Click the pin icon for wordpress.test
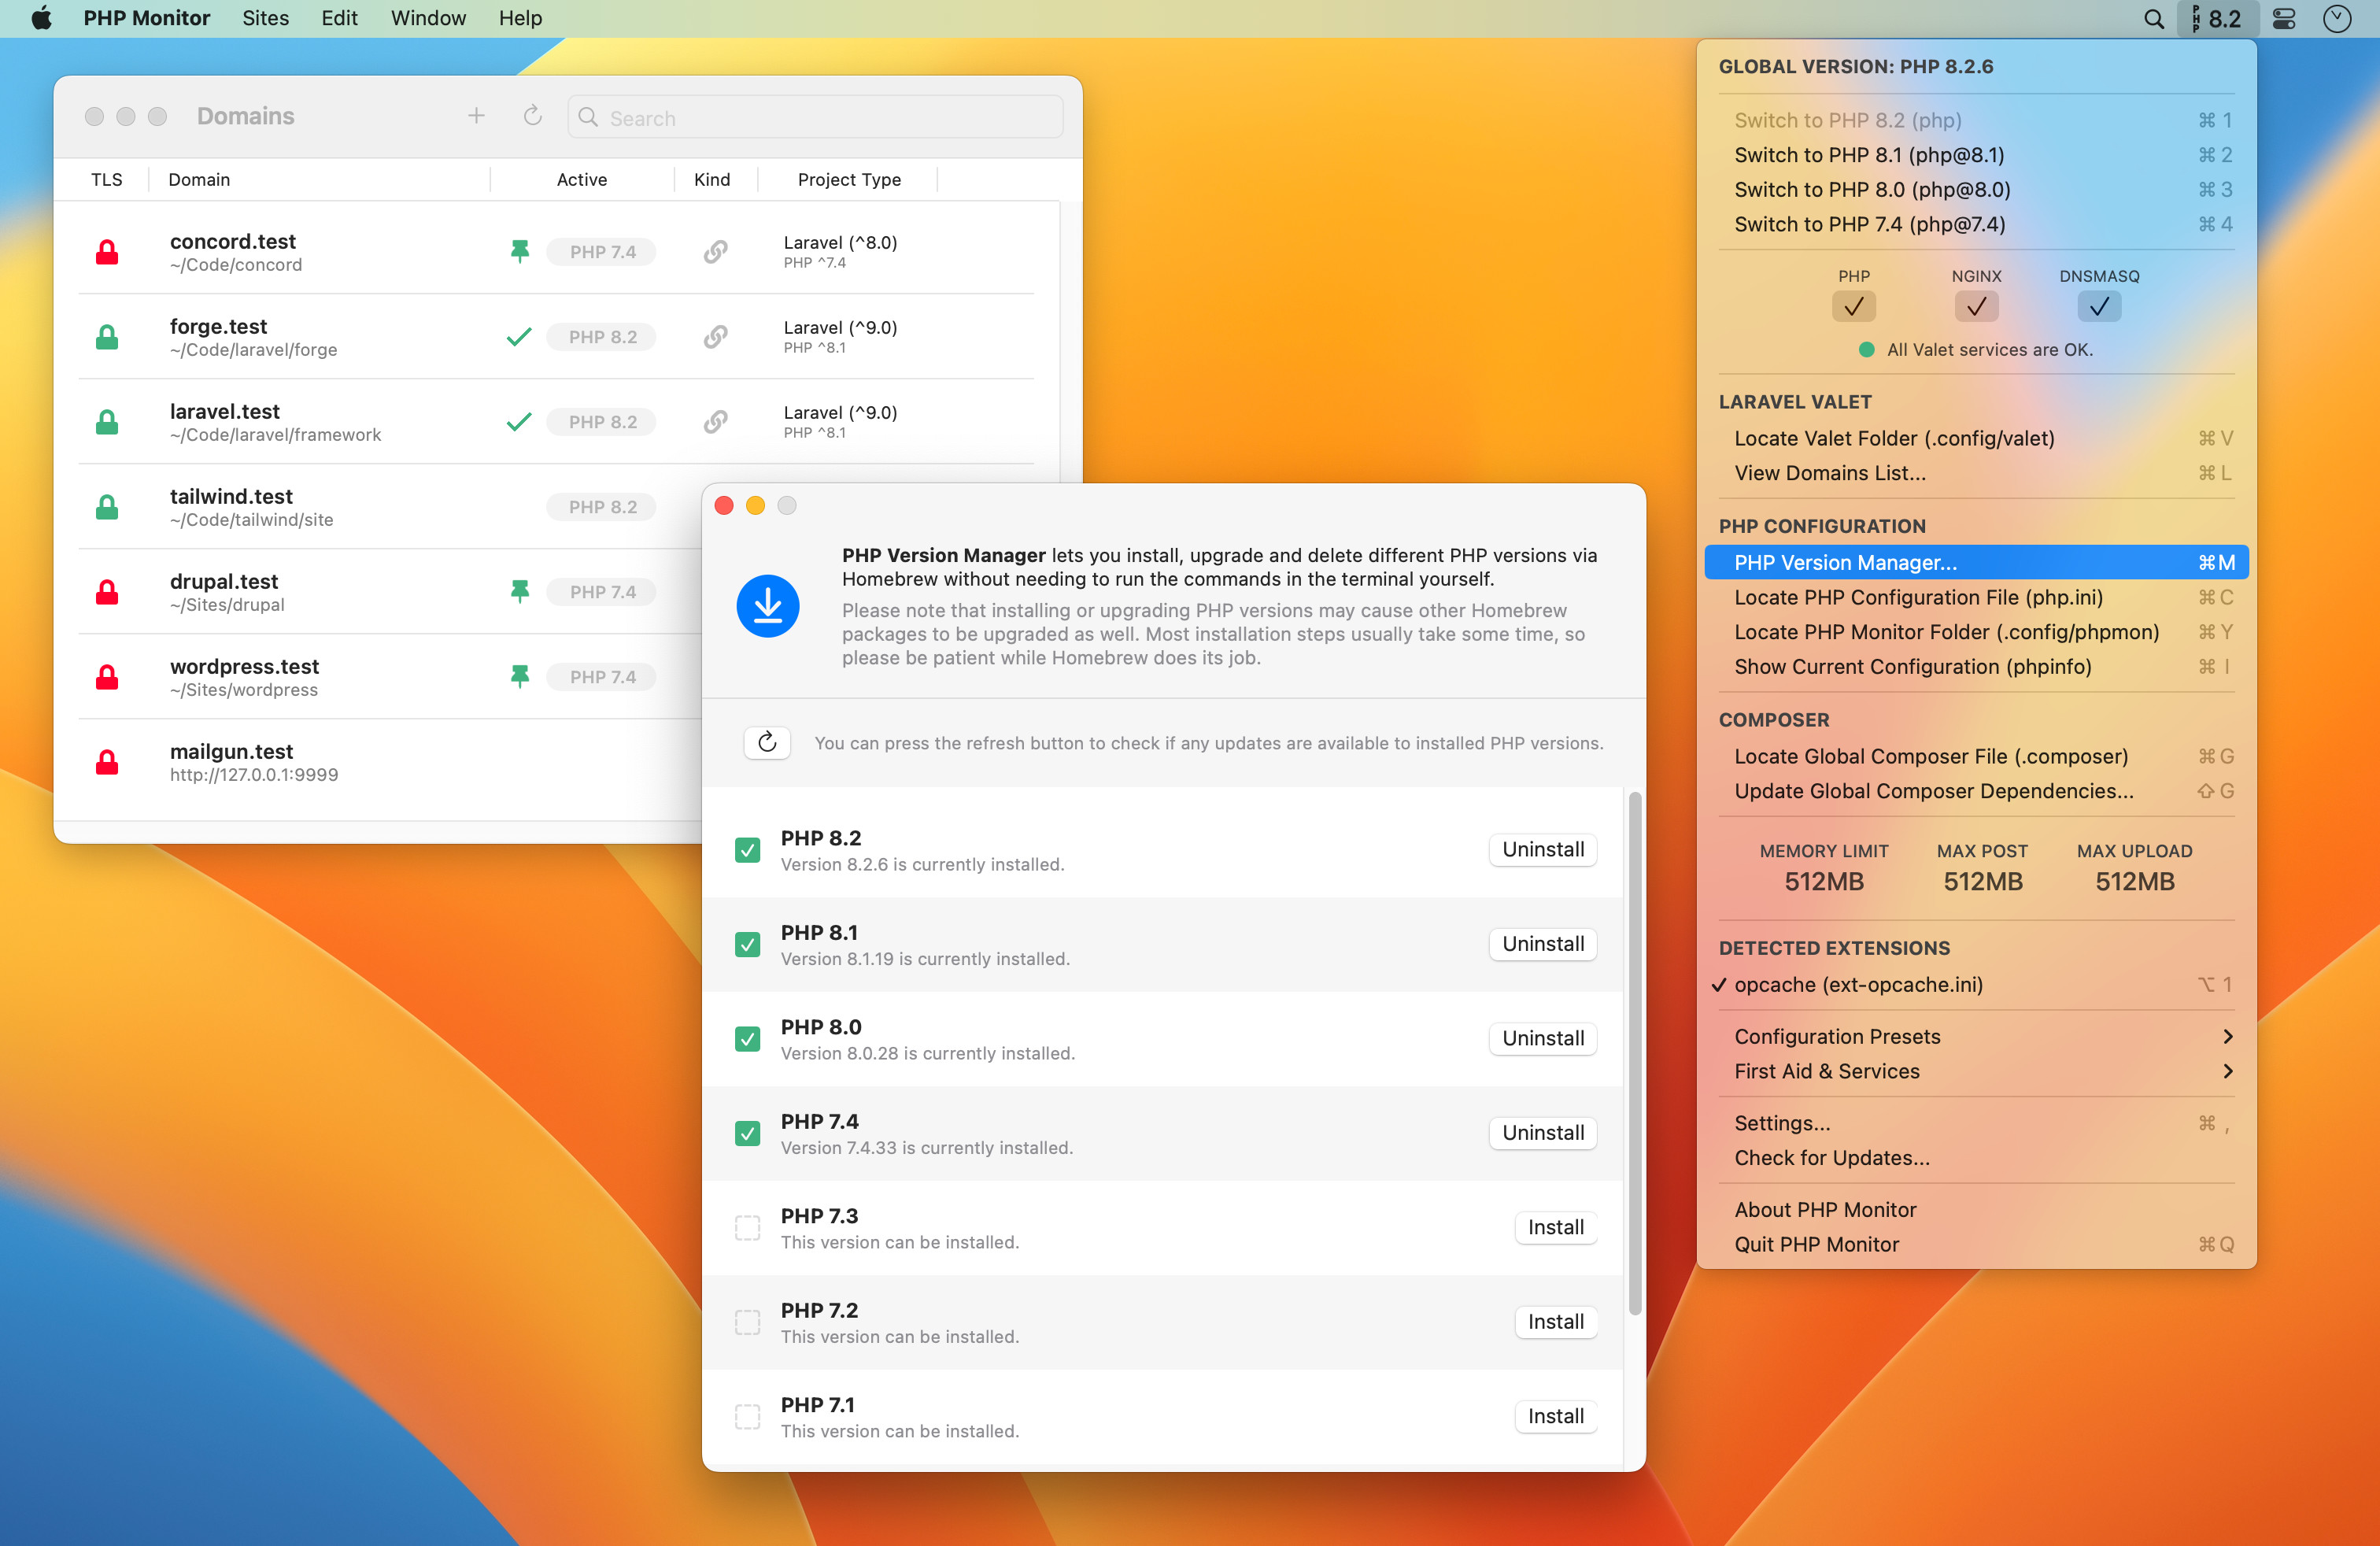The image size is (2380, 1546). pos(519,676)
